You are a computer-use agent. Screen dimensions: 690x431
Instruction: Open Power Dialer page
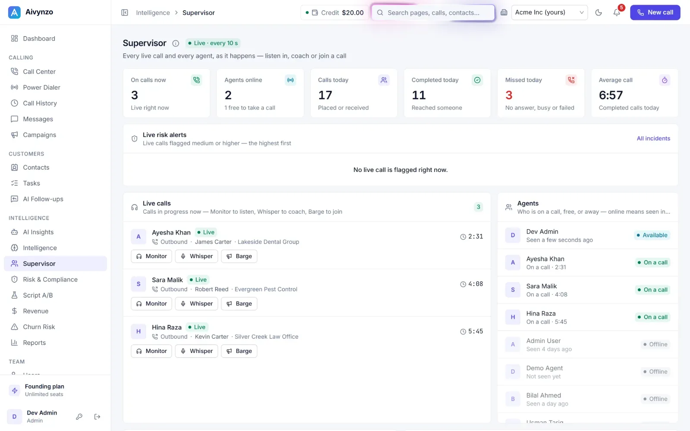tap(55, 87)
